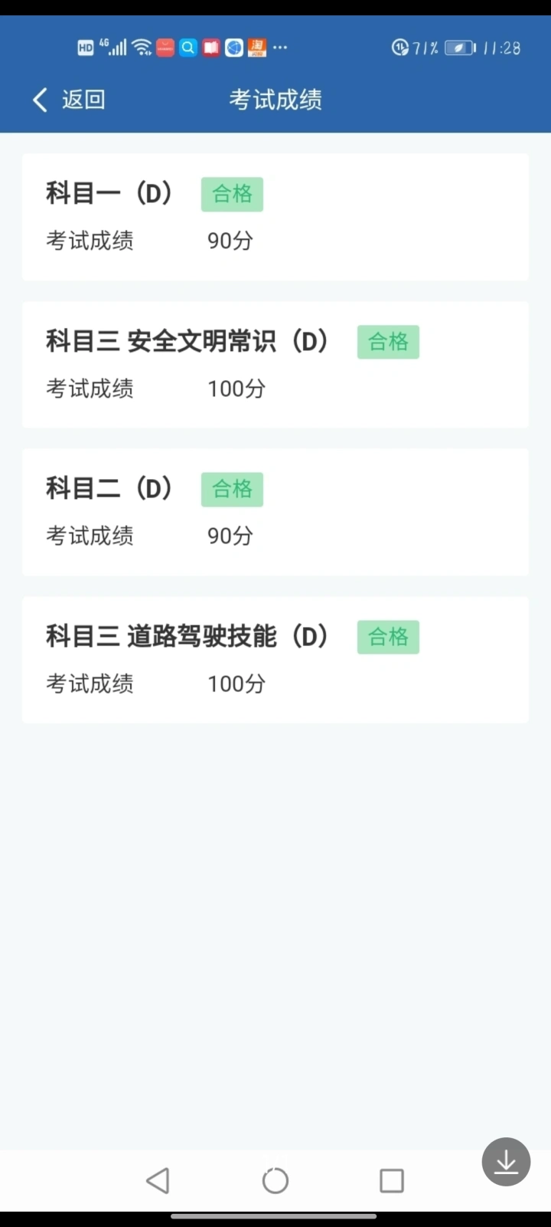Viewport: 551px width, 1227px height.
Task: Select the 科目二 (D) heading
Action: point(110,488)
